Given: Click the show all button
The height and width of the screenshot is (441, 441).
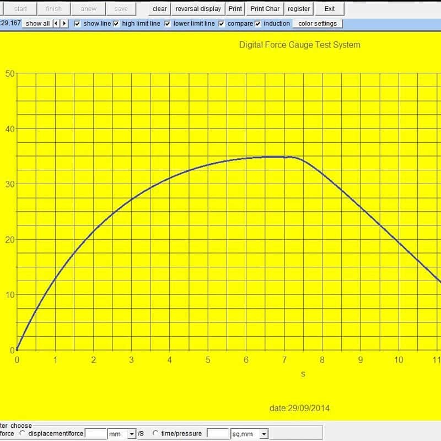Looking at the screenshot, I should click(37, 24).
